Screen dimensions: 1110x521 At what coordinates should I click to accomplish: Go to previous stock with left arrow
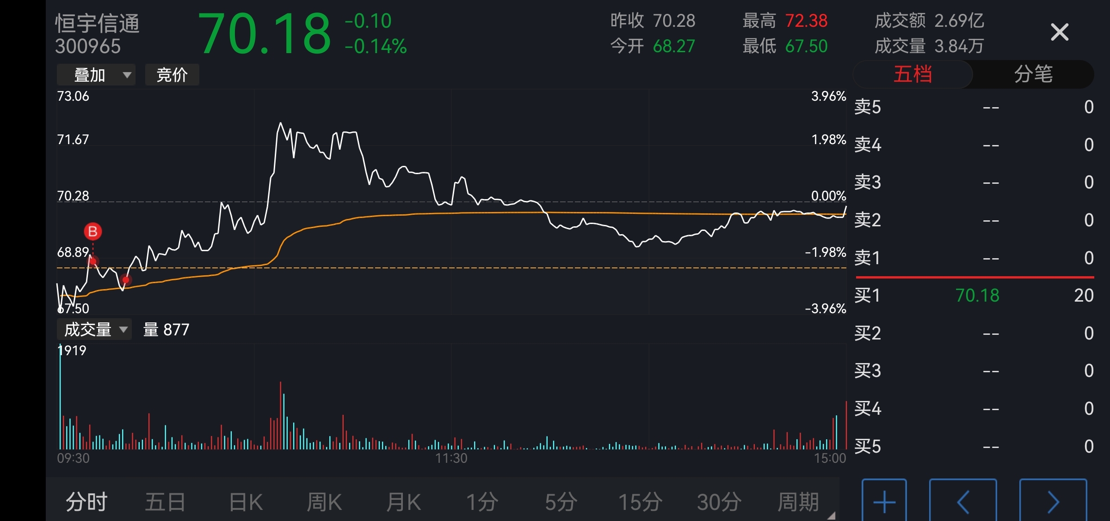click(963, 501)
